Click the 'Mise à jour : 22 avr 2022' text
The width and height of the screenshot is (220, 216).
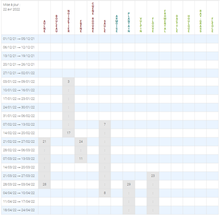coord(11,7)
